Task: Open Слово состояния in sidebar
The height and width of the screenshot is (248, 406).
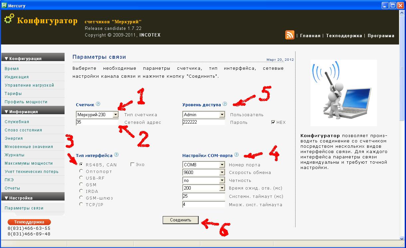Action: coord(23,130)
